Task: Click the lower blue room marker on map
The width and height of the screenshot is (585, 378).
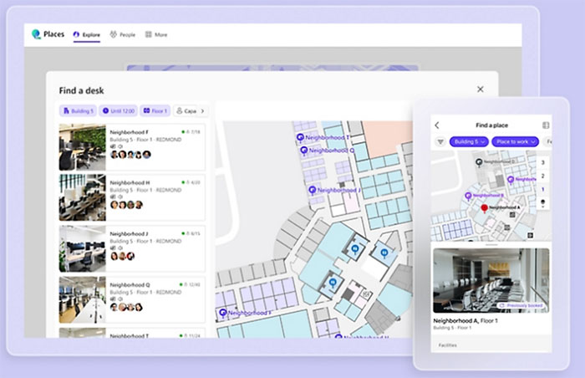Action: (333, 282)
